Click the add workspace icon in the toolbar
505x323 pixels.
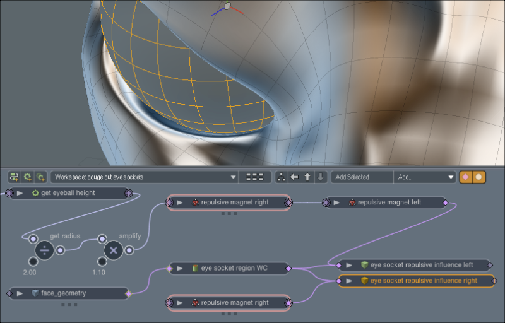pos(14,177)
